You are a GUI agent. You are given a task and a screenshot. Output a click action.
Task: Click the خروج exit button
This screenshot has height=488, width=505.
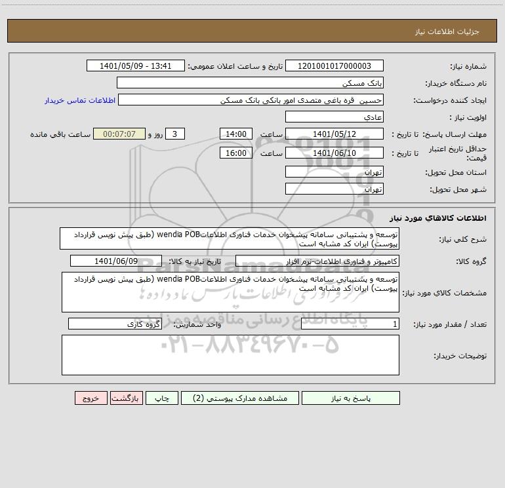point(91,398)
